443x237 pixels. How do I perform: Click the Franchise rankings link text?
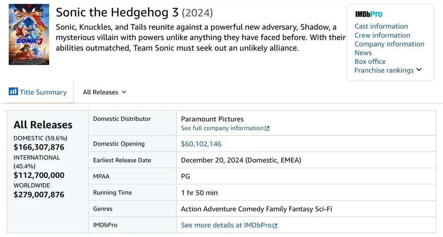pyautogui.click(x=384, y=70)
